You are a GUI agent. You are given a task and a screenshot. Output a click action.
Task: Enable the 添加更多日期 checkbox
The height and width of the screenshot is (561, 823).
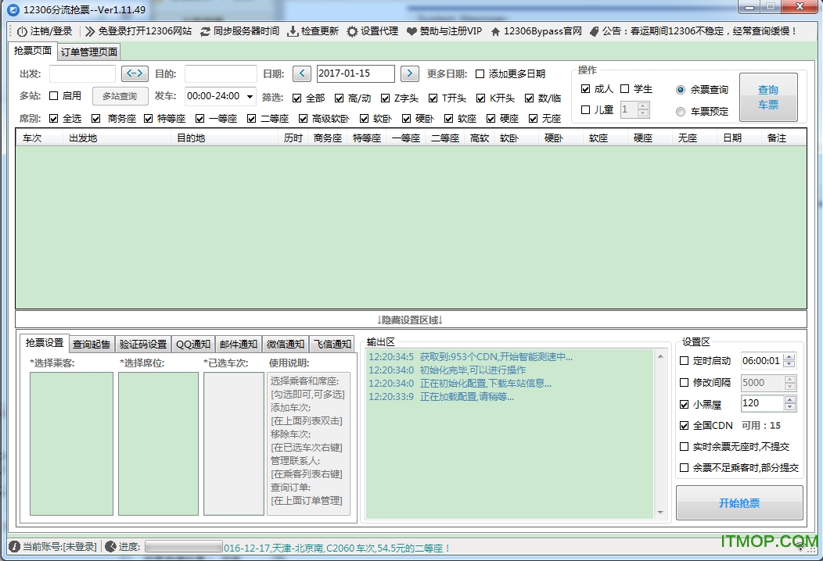pos(480,74)
